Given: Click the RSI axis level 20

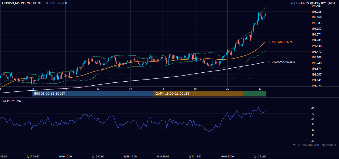Looking at the screenshot, I should point(313,140).
